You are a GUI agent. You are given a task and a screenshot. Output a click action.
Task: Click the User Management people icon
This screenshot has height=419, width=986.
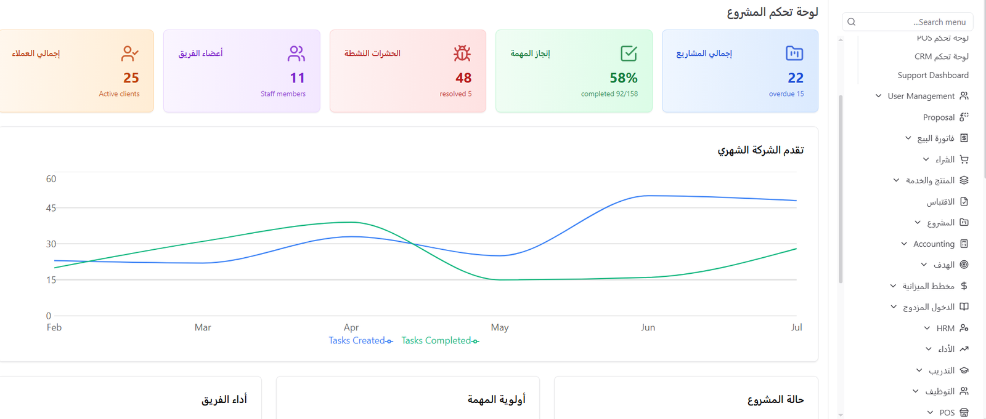(x=964, y=96)
